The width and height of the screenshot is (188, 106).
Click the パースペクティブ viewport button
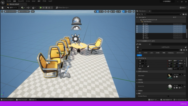(x=11, y=11)
